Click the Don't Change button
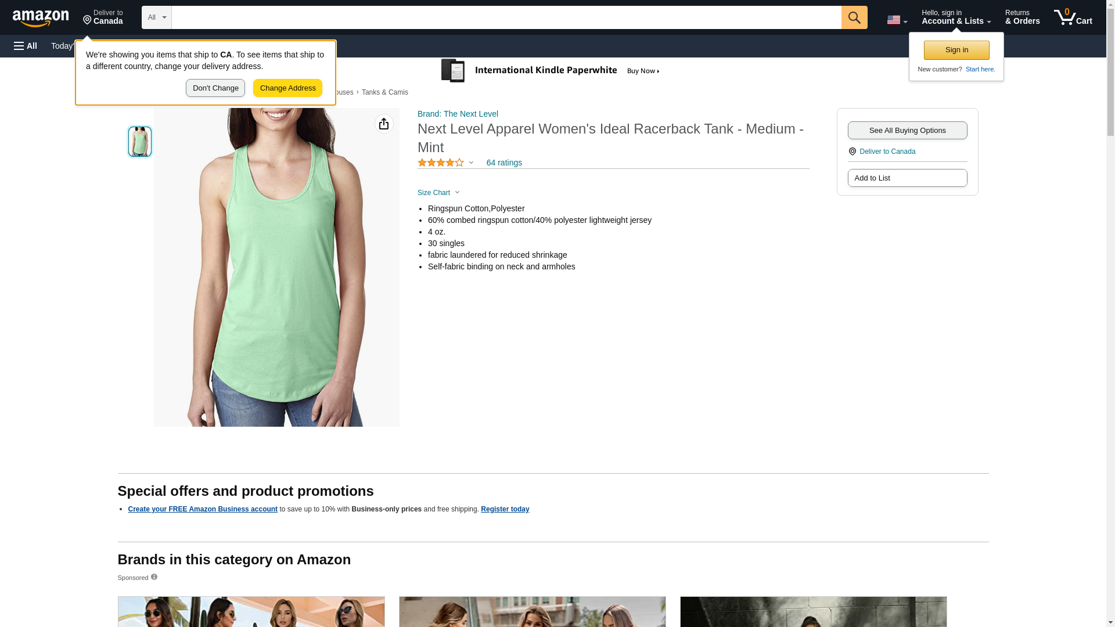1115x627 pixels. click(215, 88)
